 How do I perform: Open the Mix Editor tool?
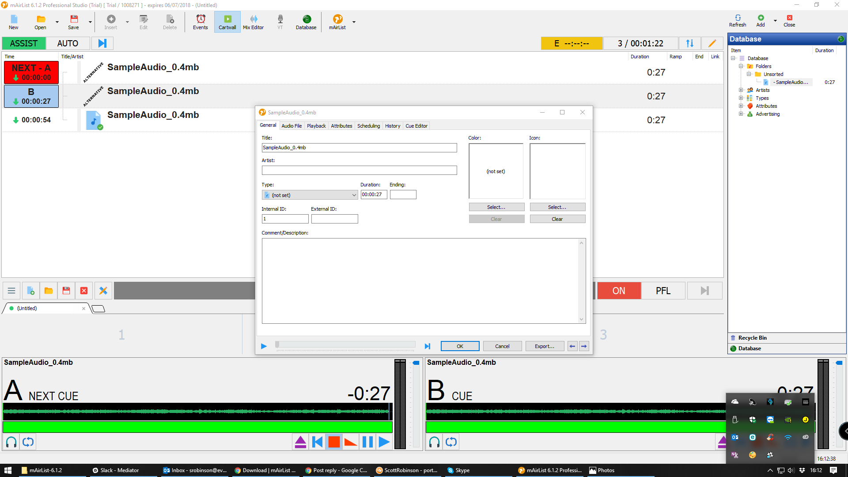(x=253, y=22)
